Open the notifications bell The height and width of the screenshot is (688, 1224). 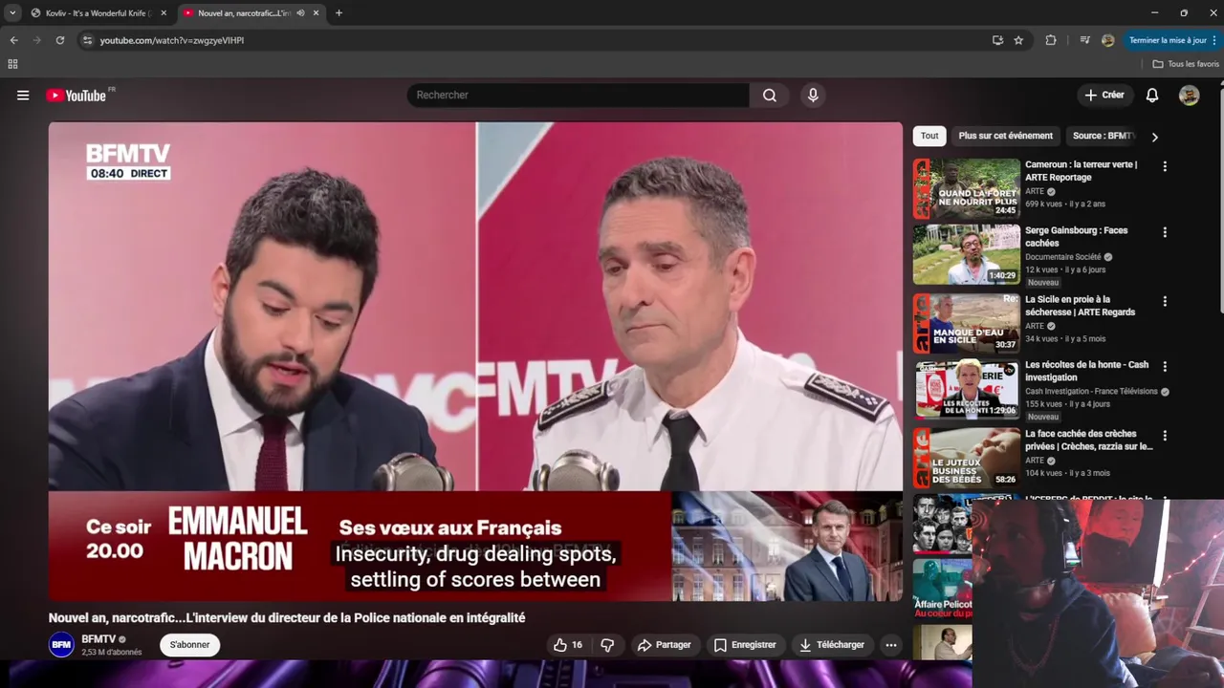point(1152,96)
